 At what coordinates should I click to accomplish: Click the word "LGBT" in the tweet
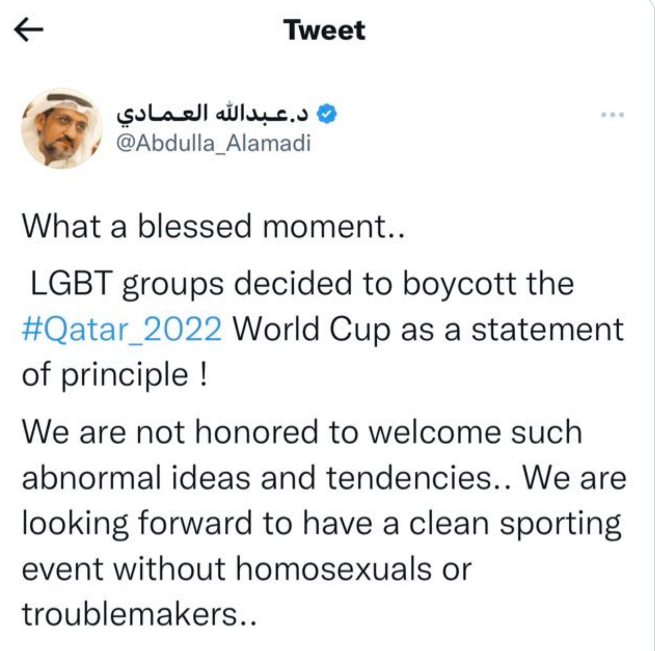pos(71,283)
